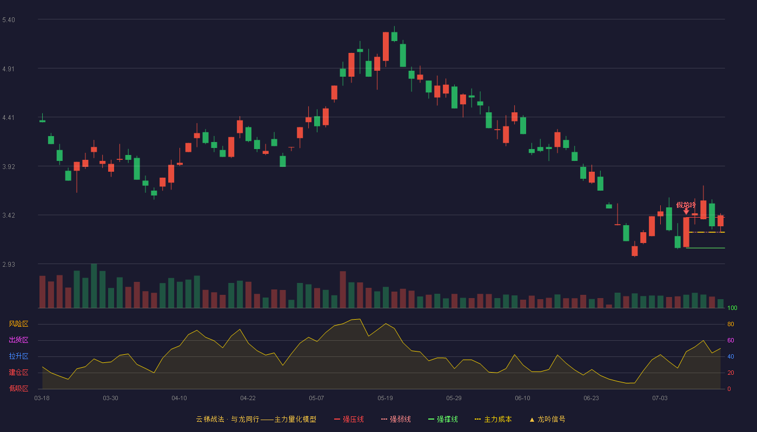Click the 04-22 date label
The width and height of the screenshot is (757, 432).
tap(248, 398)
